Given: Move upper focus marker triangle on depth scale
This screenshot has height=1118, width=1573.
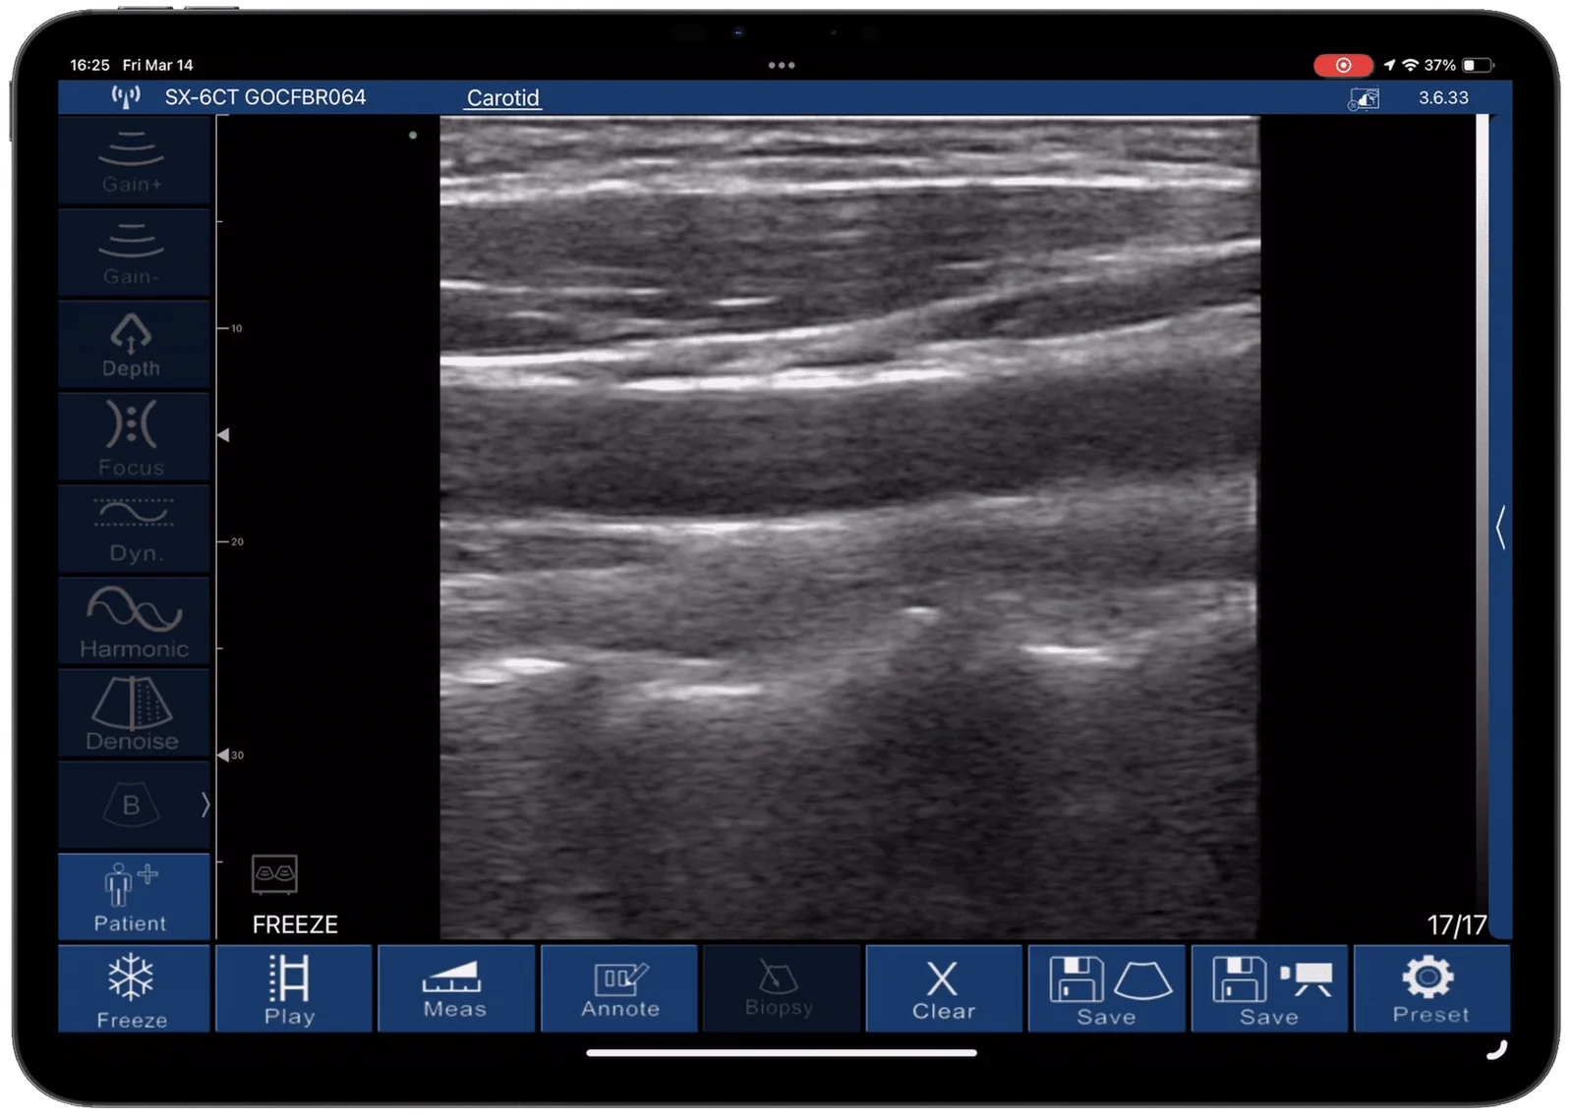Looking at the screenshot, I should pyautogui.click(x=223, y=434).
